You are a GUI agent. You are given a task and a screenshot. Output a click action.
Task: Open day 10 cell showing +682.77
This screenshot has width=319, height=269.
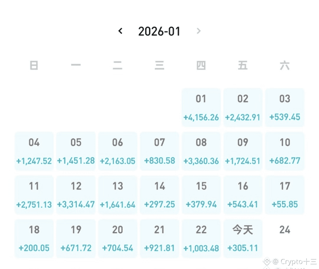pos(285,151)
